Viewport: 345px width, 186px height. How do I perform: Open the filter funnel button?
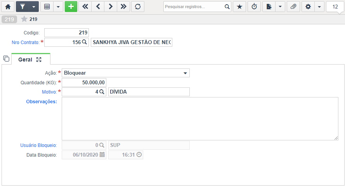pos(23,7)
